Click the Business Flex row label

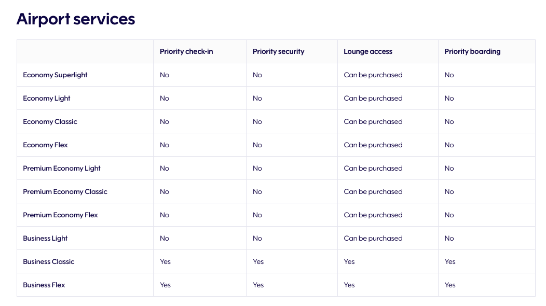tap(44, 285)
